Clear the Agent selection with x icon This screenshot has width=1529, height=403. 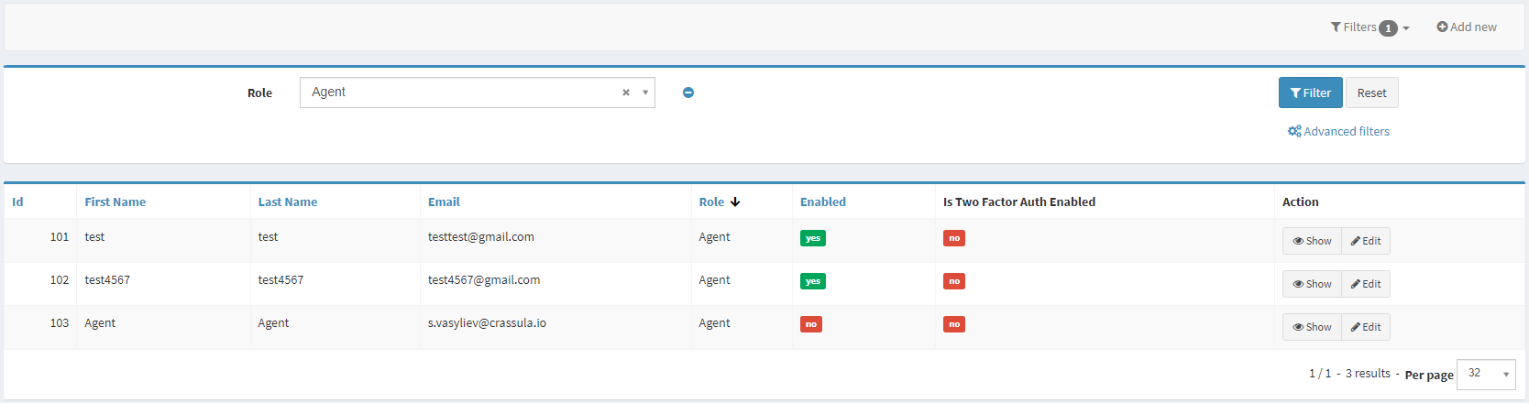tap(626, 93)
